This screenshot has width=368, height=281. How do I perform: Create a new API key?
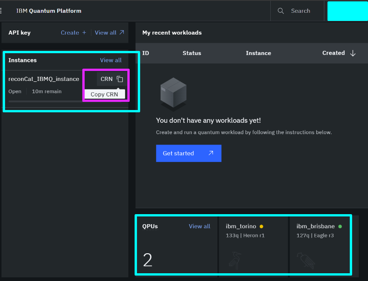coord(73,33)
